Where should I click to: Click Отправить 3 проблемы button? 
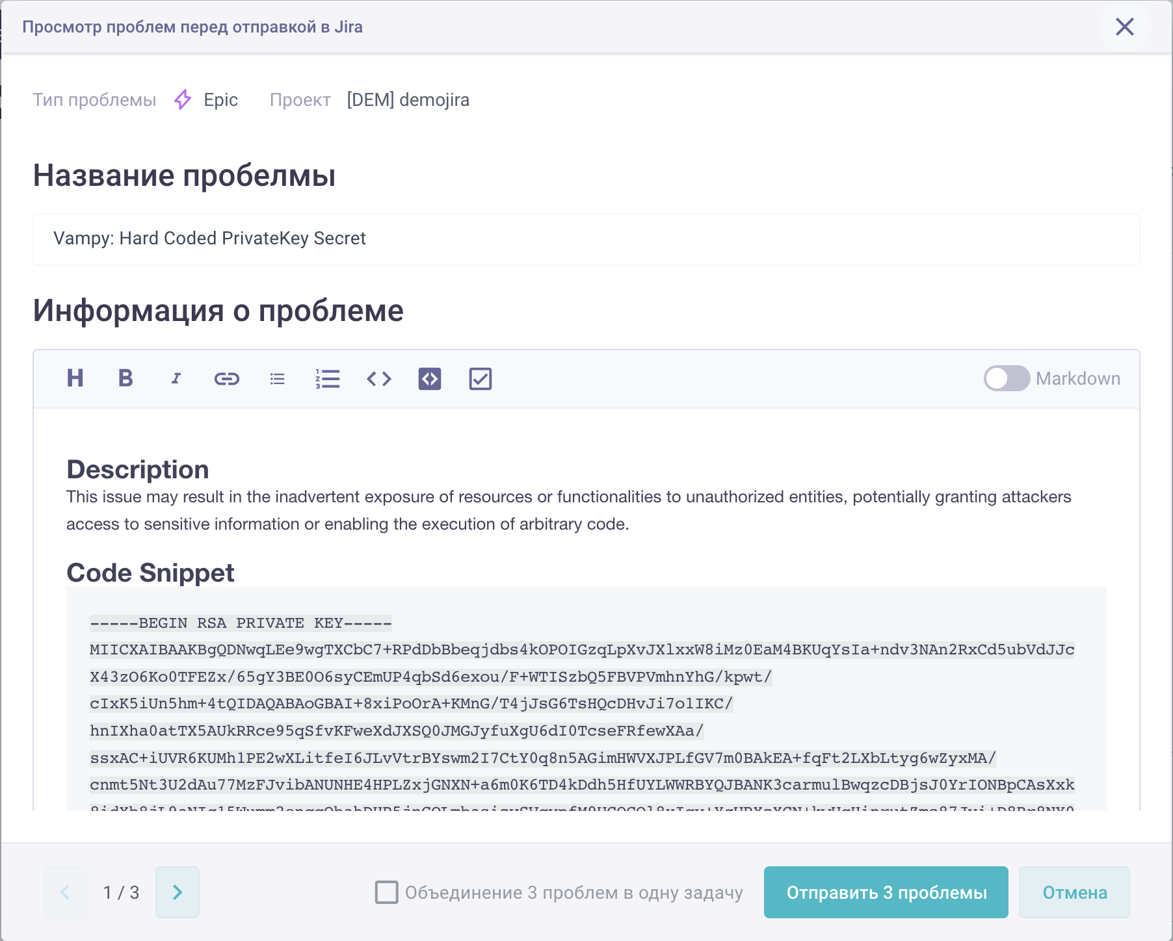(x=886, y=892)
